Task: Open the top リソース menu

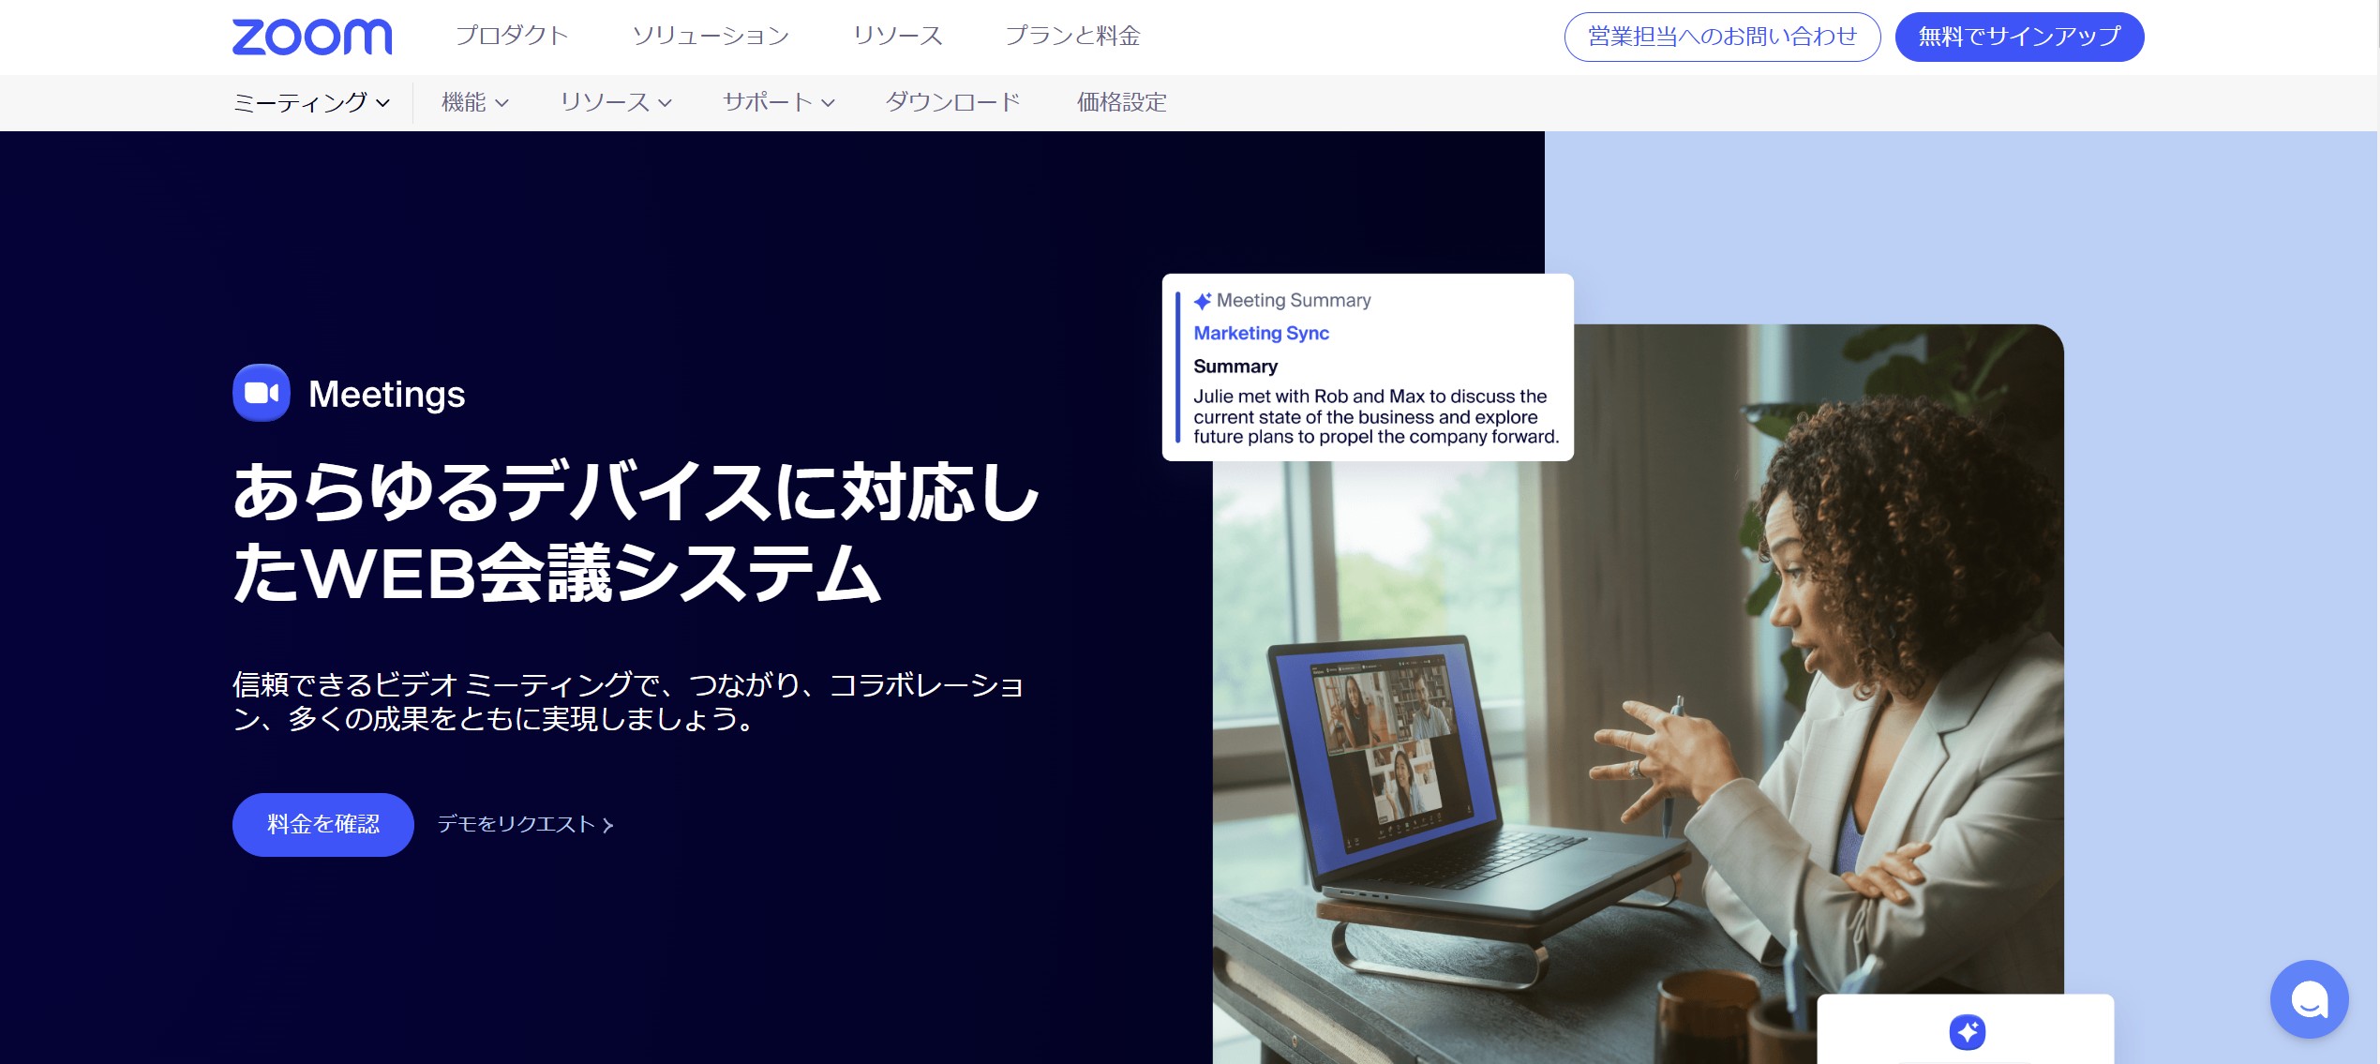Action: [897, 37]
